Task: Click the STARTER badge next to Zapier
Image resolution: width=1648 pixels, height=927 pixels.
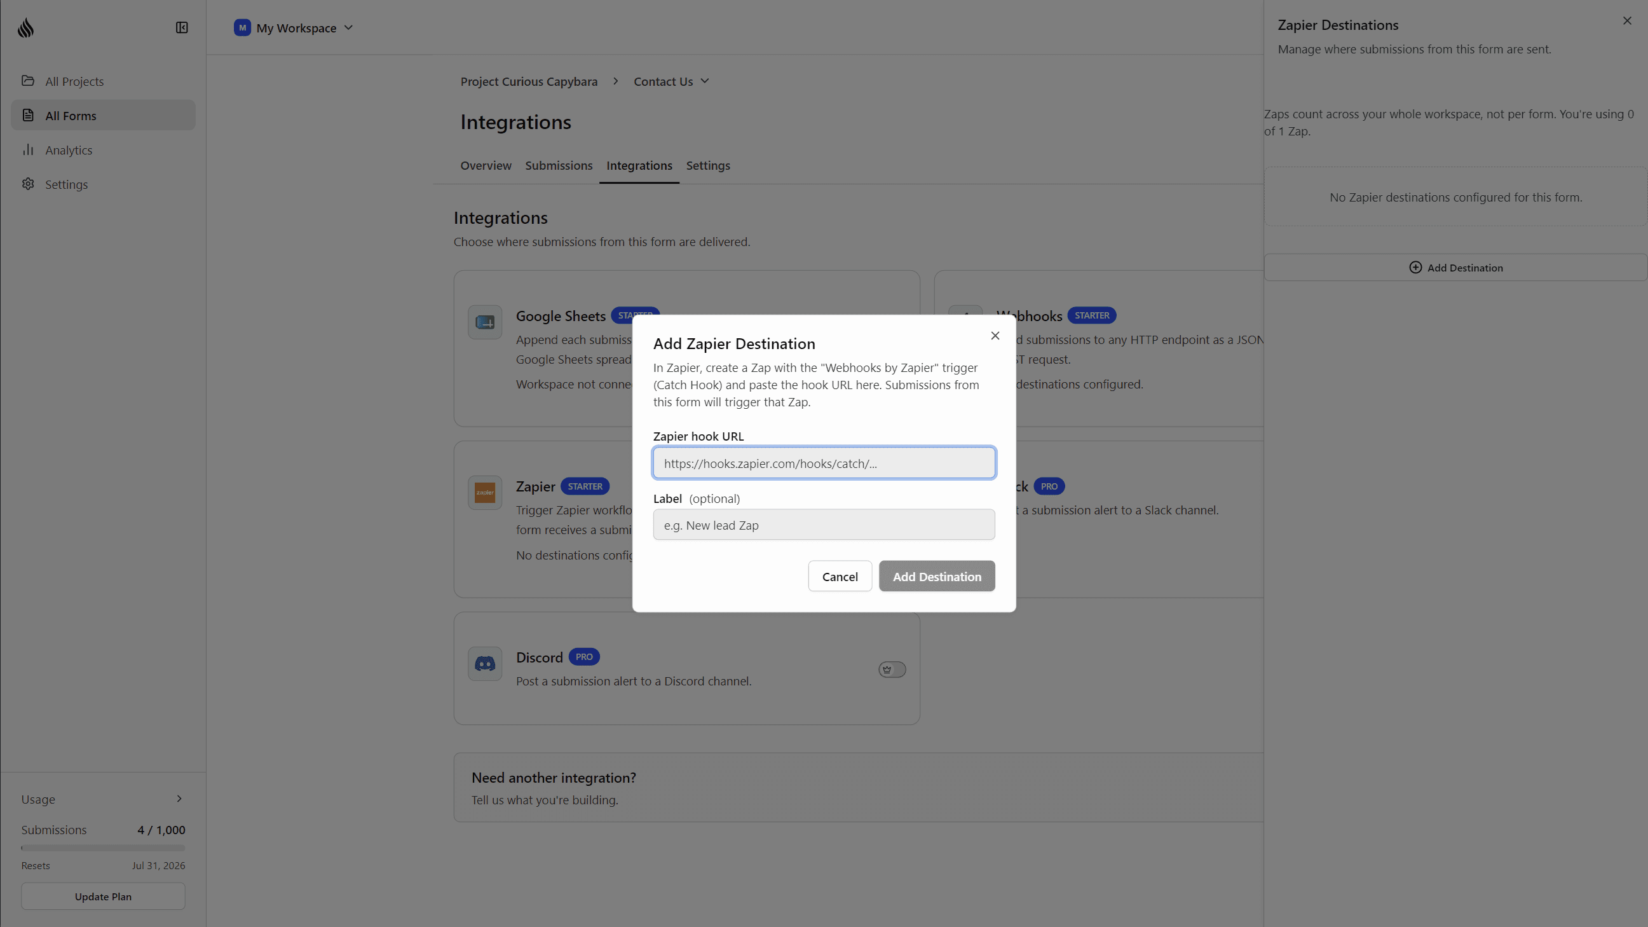Action: 585,486
